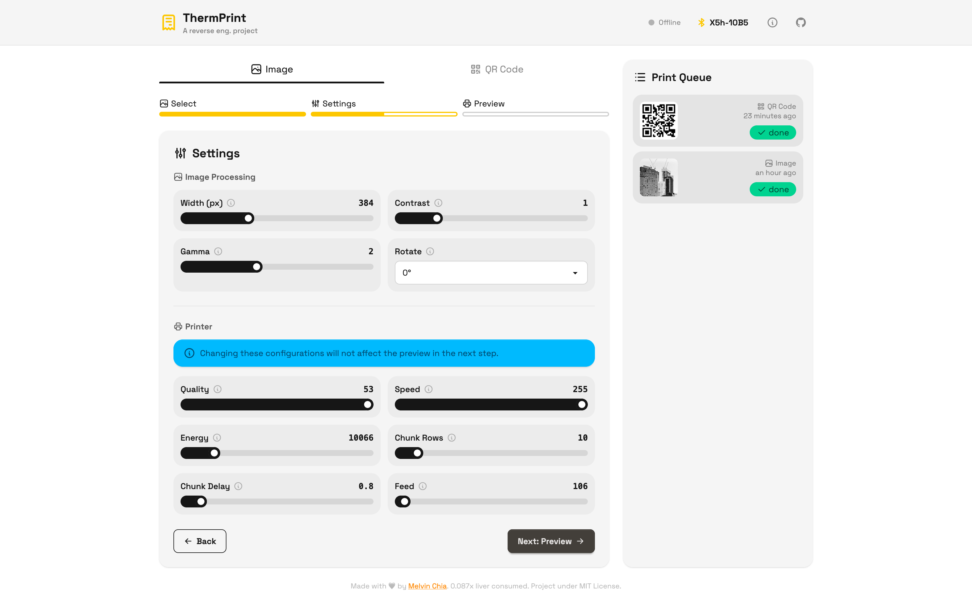Click the Quality value 53
The height and width of the screenshot is (605, 972).
coord(368,389)
